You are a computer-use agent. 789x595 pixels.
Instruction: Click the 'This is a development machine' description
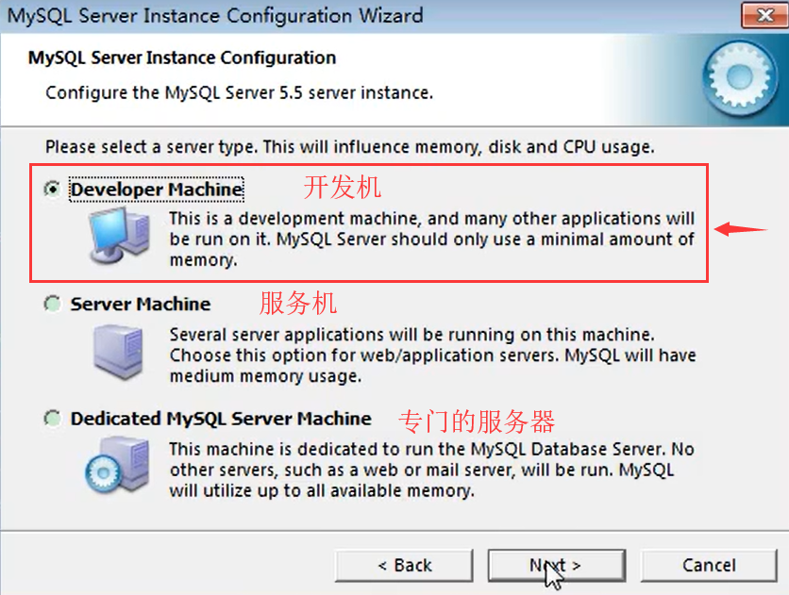(431, 240)
